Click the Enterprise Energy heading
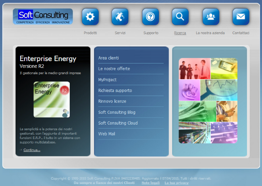This screenshot has width=262, height=186. tap(48, 59)
